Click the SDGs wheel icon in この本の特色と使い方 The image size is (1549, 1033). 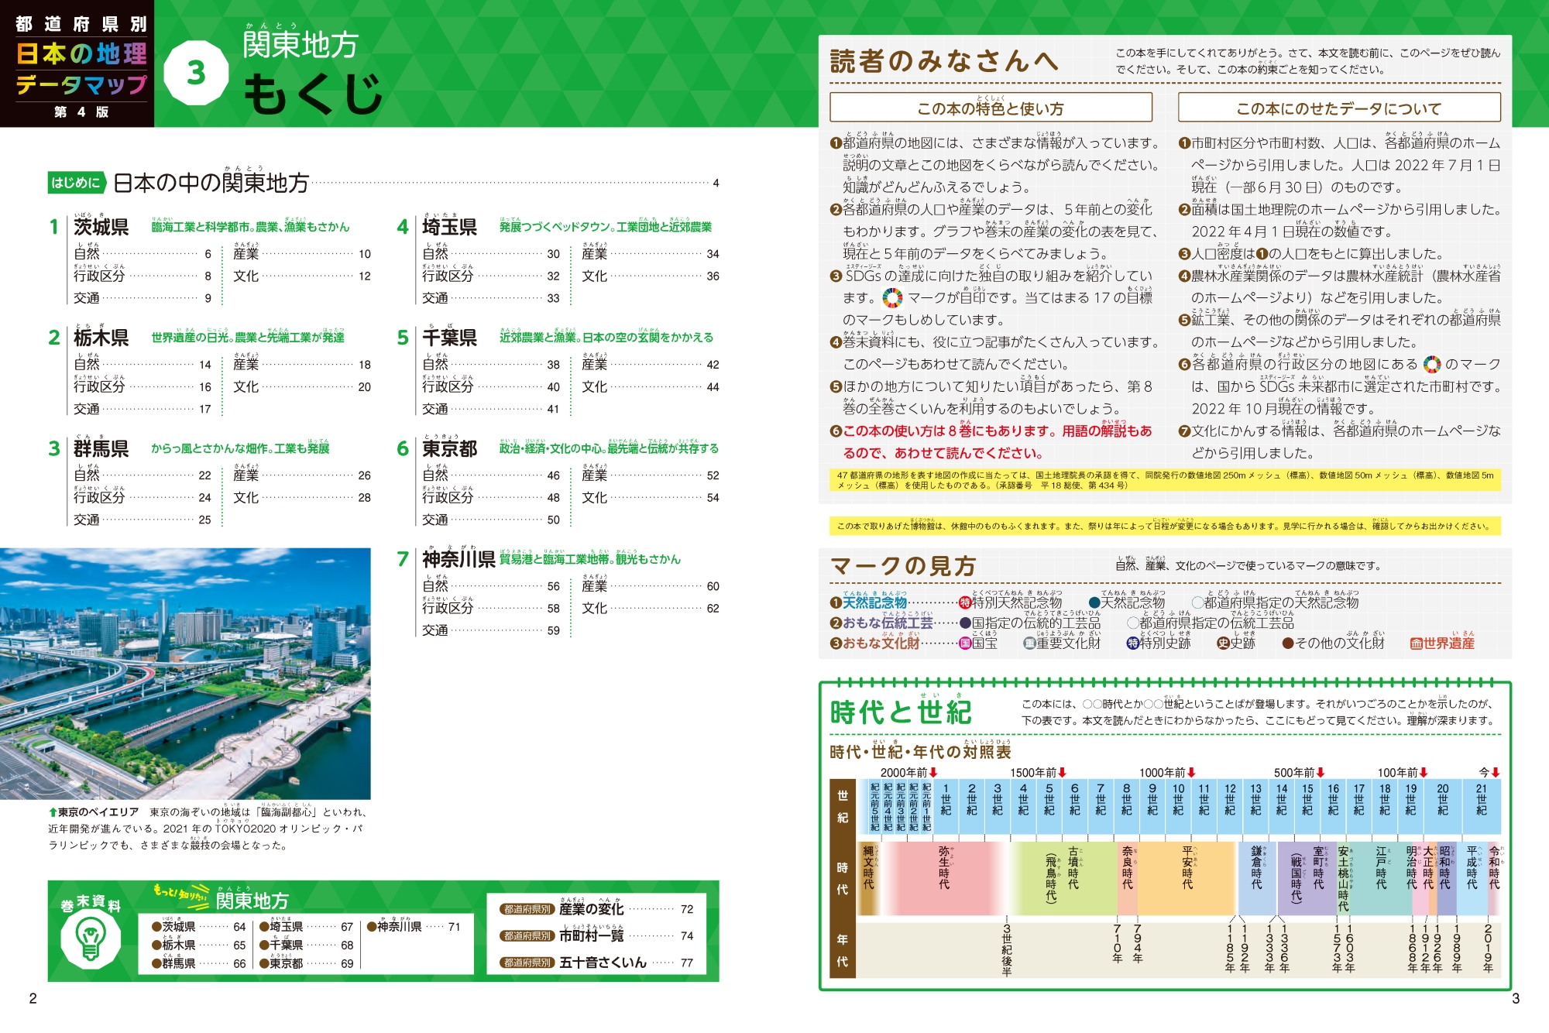(892, 297)
